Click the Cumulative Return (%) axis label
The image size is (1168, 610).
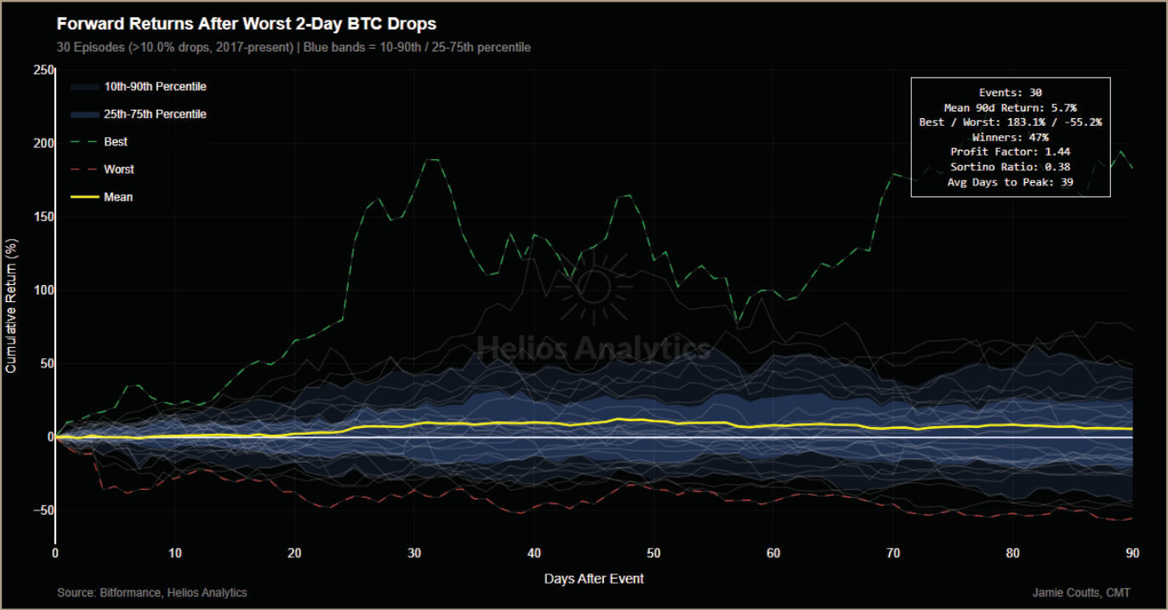click(x=11, y=305)
